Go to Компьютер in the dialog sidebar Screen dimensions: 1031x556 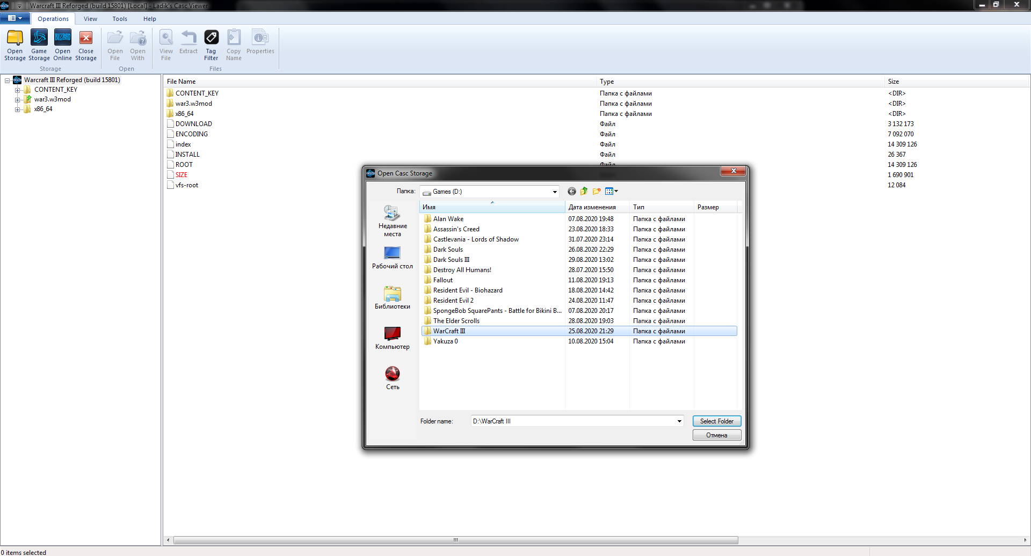pos(393,338)
